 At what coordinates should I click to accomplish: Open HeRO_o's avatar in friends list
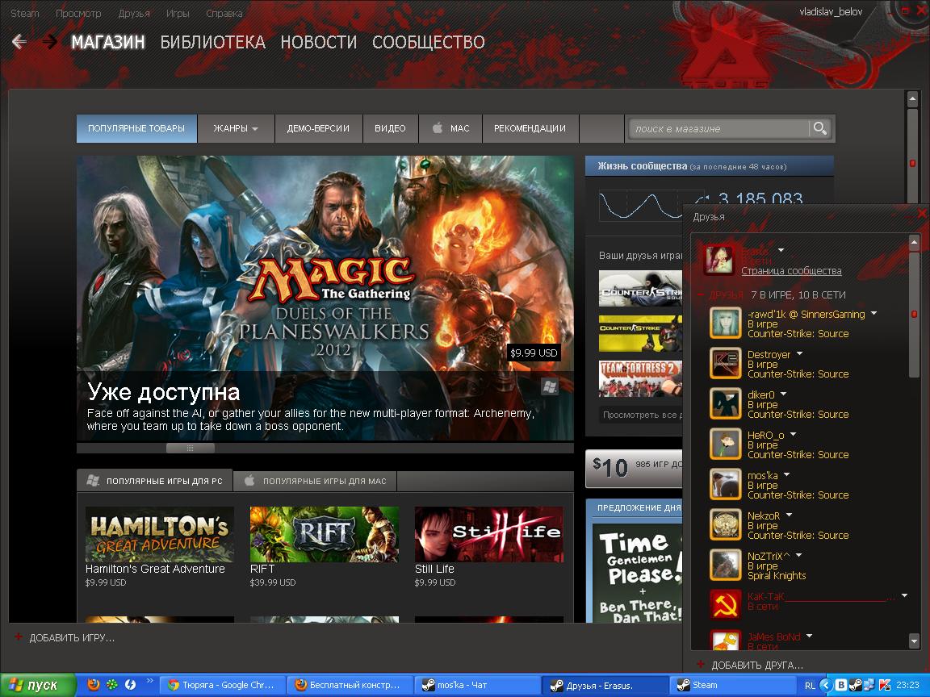pos(726,444)
